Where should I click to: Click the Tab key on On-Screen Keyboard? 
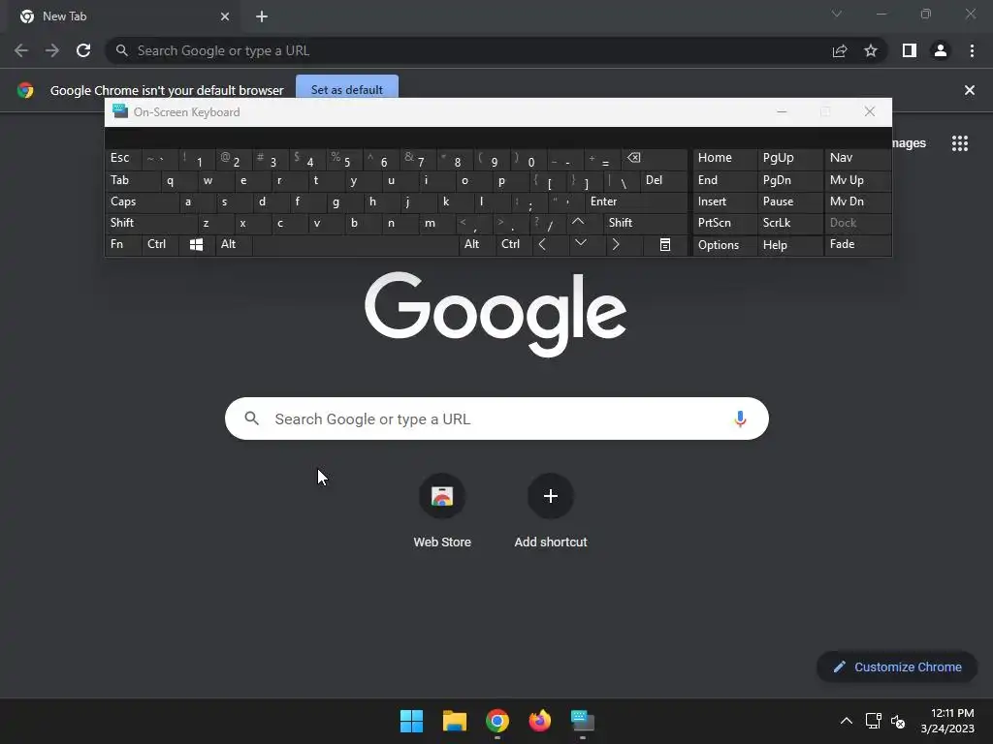[132, 180]
